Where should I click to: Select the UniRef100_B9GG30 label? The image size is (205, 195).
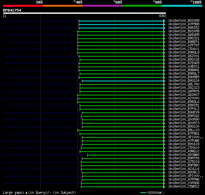[x=184, y=127]
